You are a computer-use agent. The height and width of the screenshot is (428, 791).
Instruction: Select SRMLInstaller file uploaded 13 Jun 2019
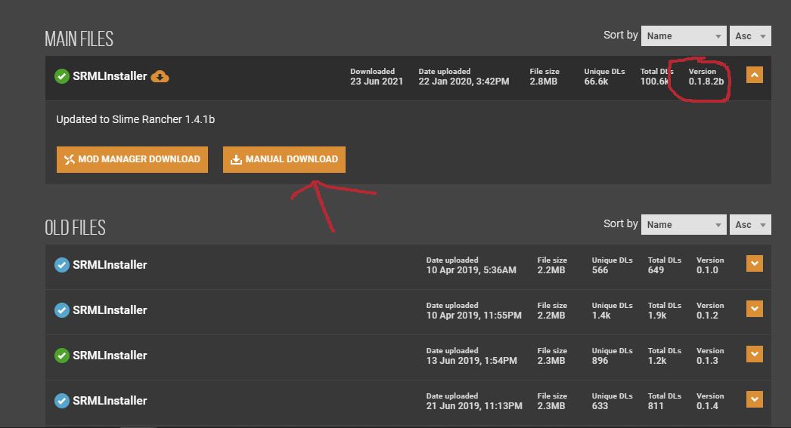pyautogui.click(x=110, y=356)
